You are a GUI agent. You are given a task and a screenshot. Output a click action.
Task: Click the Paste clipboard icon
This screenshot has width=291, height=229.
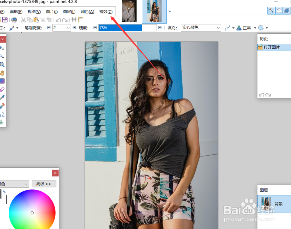pos(36,20)
